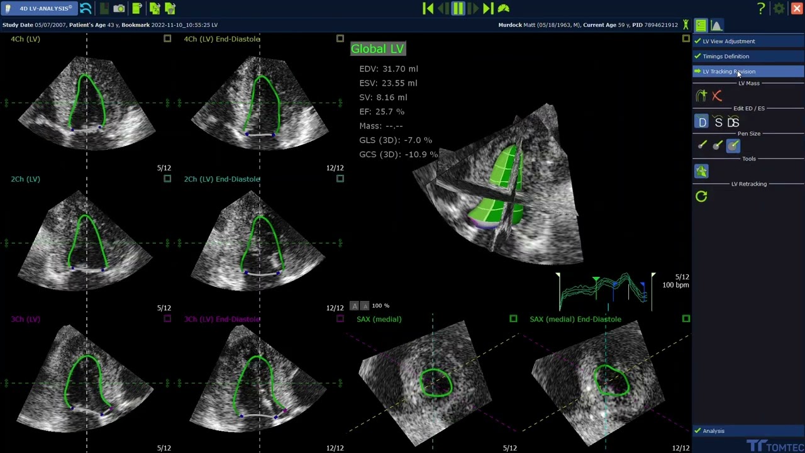Viewport: 805px width, 453px height.
Task: Open the LV View Adjustment step
Action: (x=748, y=41)
